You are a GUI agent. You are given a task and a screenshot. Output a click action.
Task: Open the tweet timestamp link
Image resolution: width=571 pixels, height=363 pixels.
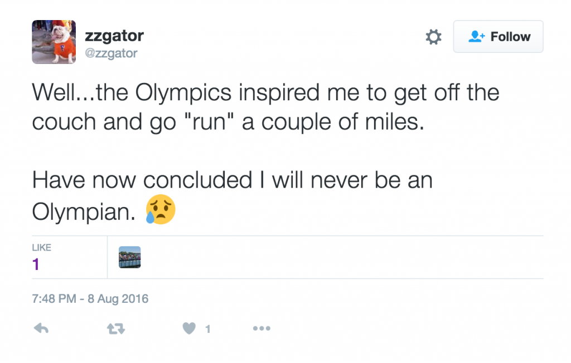tap(89, 299)
